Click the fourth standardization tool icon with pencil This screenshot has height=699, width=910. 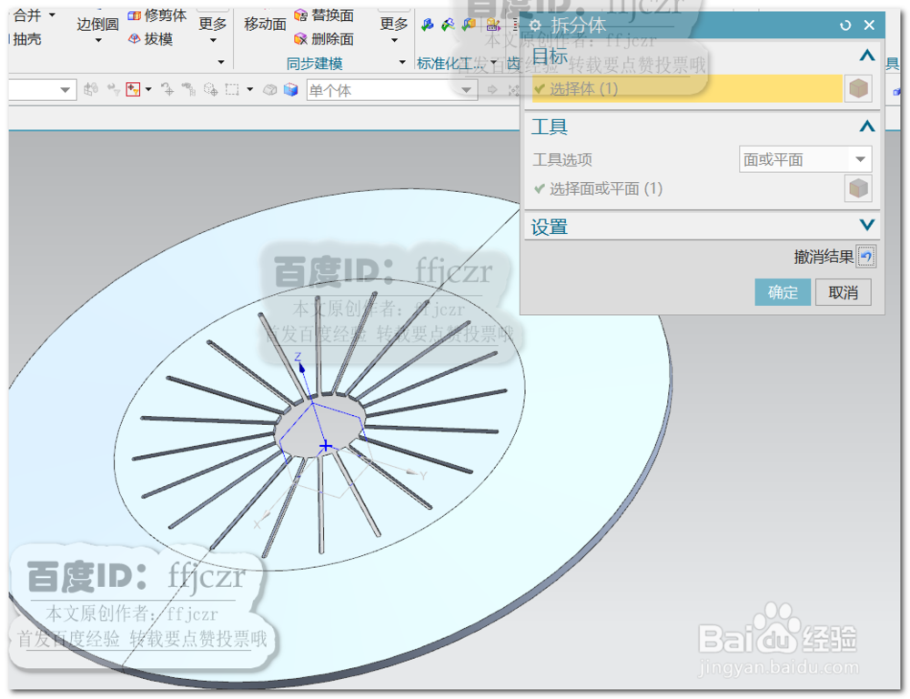coord(492,25)
